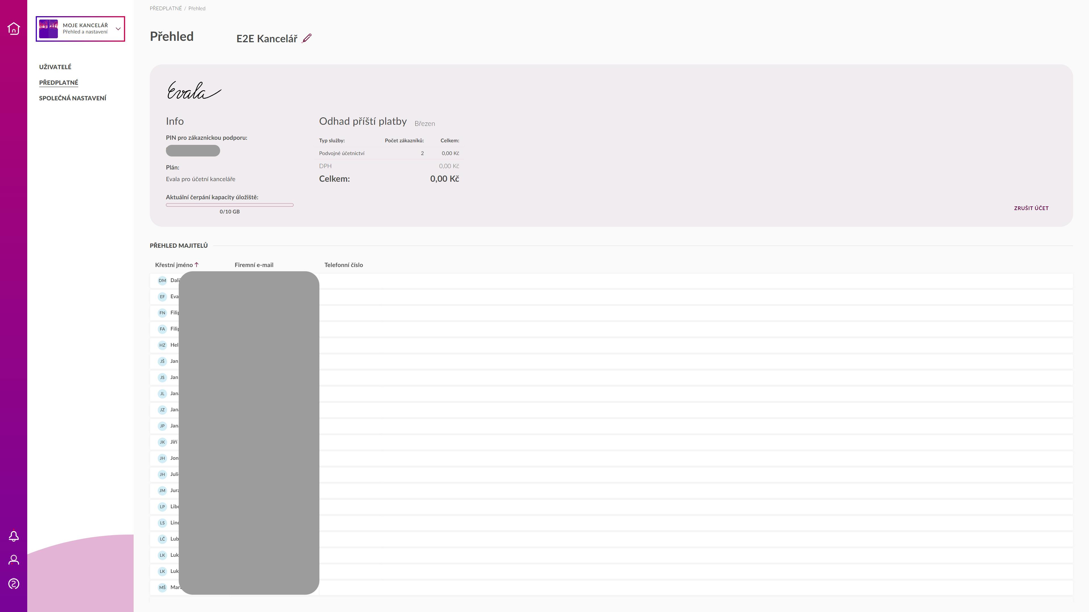Click the DPH row label

(325, 166)
